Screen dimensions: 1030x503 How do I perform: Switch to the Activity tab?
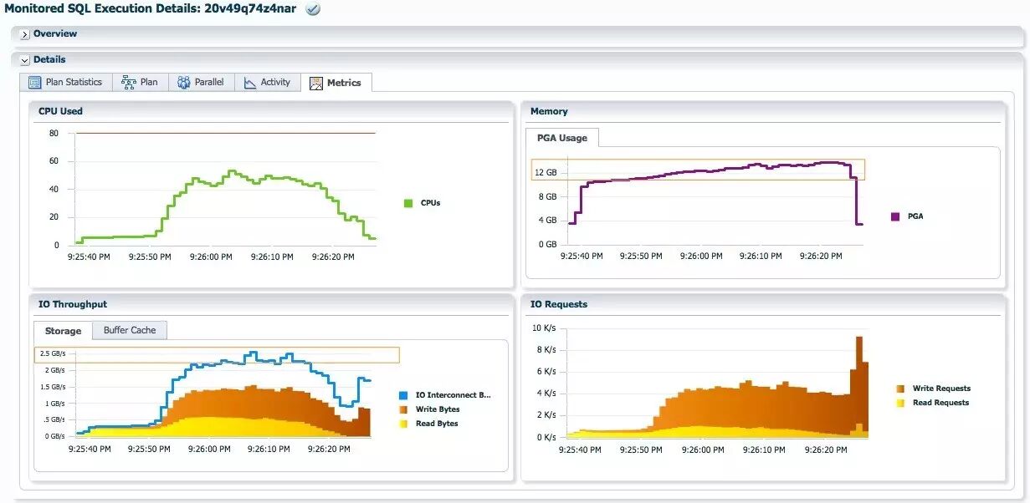pos(267,82)
